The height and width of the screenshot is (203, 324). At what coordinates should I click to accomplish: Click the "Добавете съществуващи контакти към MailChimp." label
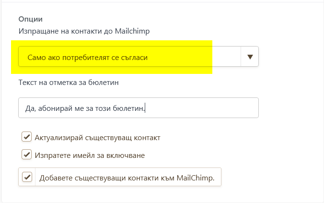point(127,178)
